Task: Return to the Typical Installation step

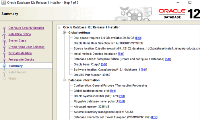Action: [20, 53]
